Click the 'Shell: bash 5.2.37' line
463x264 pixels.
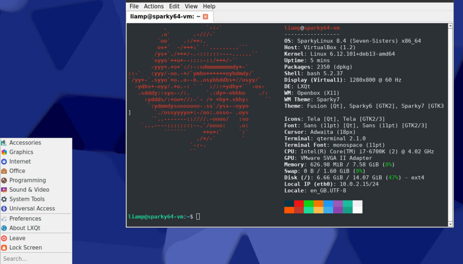coord(313,73)
